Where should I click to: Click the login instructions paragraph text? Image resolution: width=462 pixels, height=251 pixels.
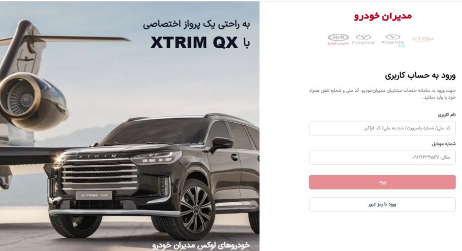click(382, 94)
